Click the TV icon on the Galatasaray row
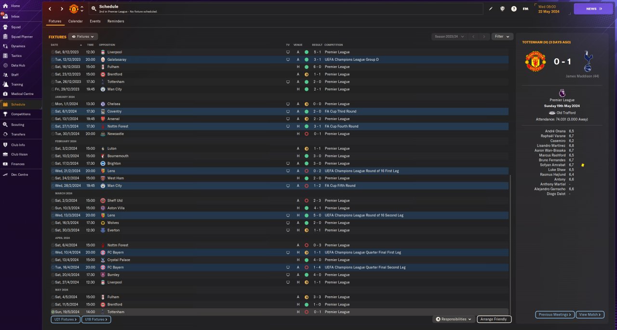617x330 pixels. pos(288,60)
